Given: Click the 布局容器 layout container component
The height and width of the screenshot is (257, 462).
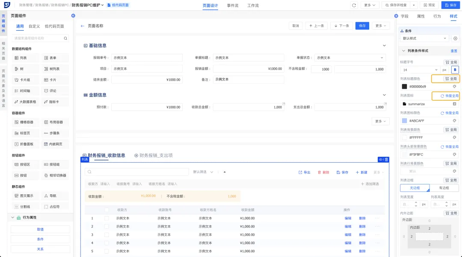Looking at the screenshot, I should pos(55,122).
